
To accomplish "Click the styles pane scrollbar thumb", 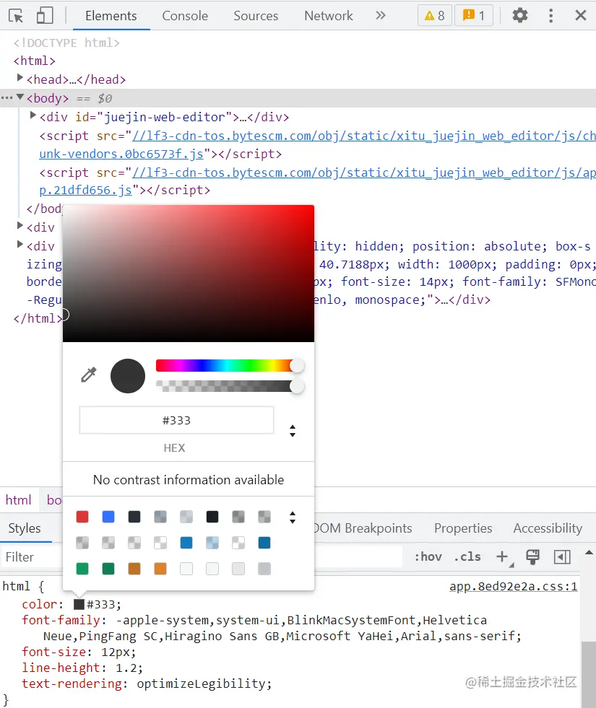I will pos(589,675).
